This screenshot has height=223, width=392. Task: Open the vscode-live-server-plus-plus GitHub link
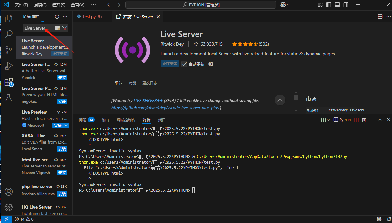point(165,108)
